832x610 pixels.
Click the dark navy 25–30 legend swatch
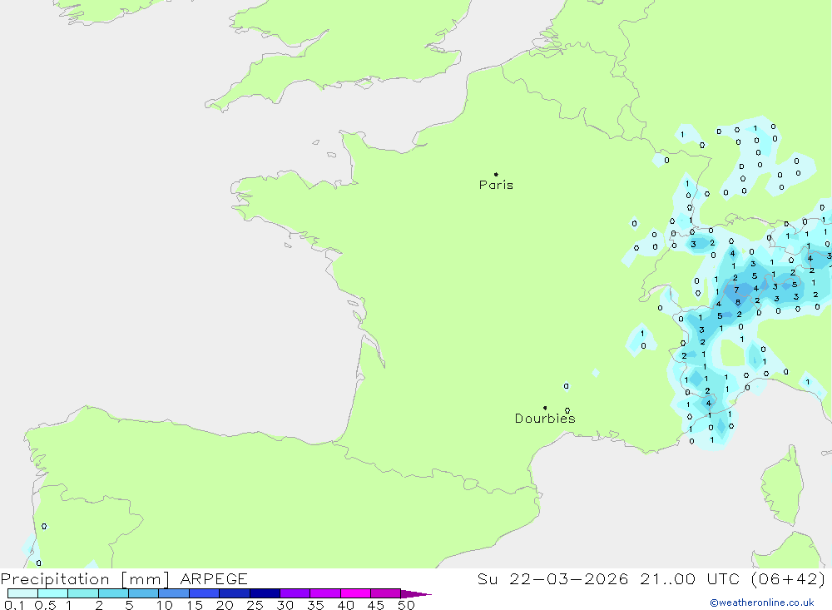coord(265,594)
